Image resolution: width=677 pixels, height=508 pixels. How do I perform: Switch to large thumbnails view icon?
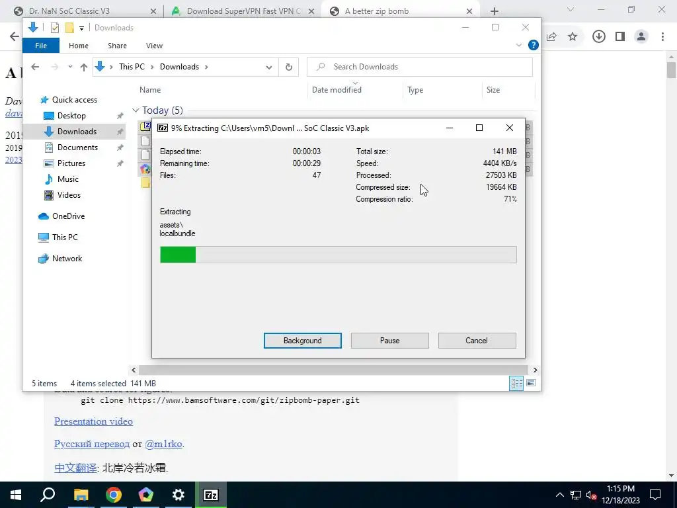(531, 383)
